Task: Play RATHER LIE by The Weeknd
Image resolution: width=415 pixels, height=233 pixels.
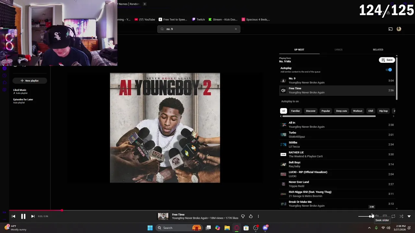Action: [x=337, y=154]
